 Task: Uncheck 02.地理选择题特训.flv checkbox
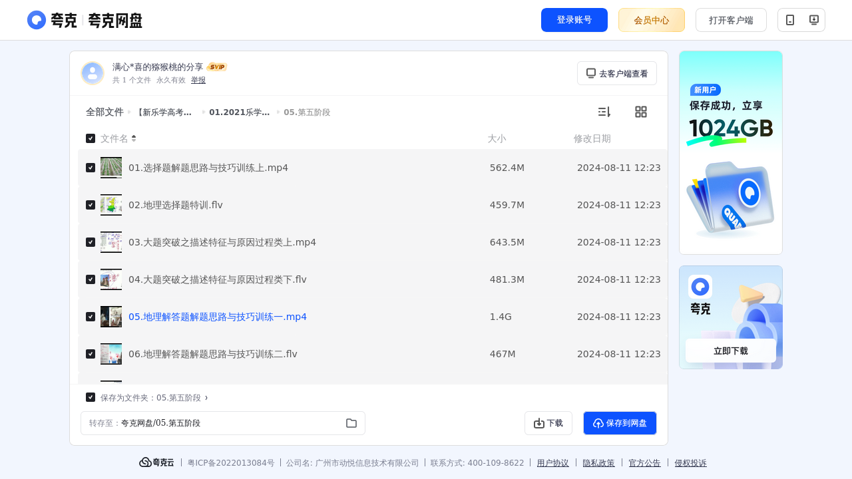(91, 205)
